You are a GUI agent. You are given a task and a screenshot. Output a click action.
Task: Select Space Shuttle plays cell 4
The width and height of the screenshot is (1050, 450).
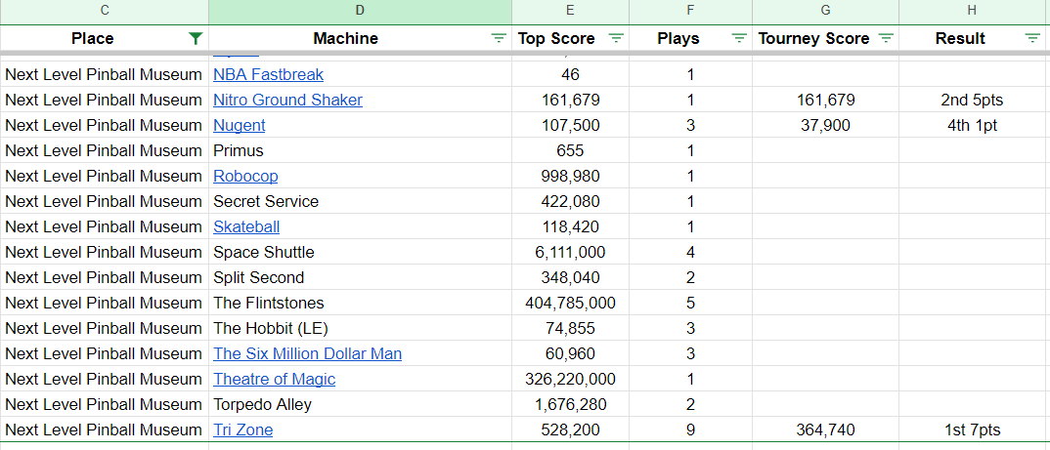click(x=690, y=253)
